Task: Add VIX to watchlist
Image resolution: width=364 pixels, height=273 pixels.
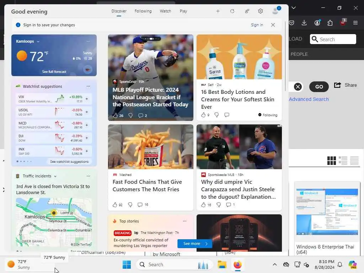Action: click(87, 99)
